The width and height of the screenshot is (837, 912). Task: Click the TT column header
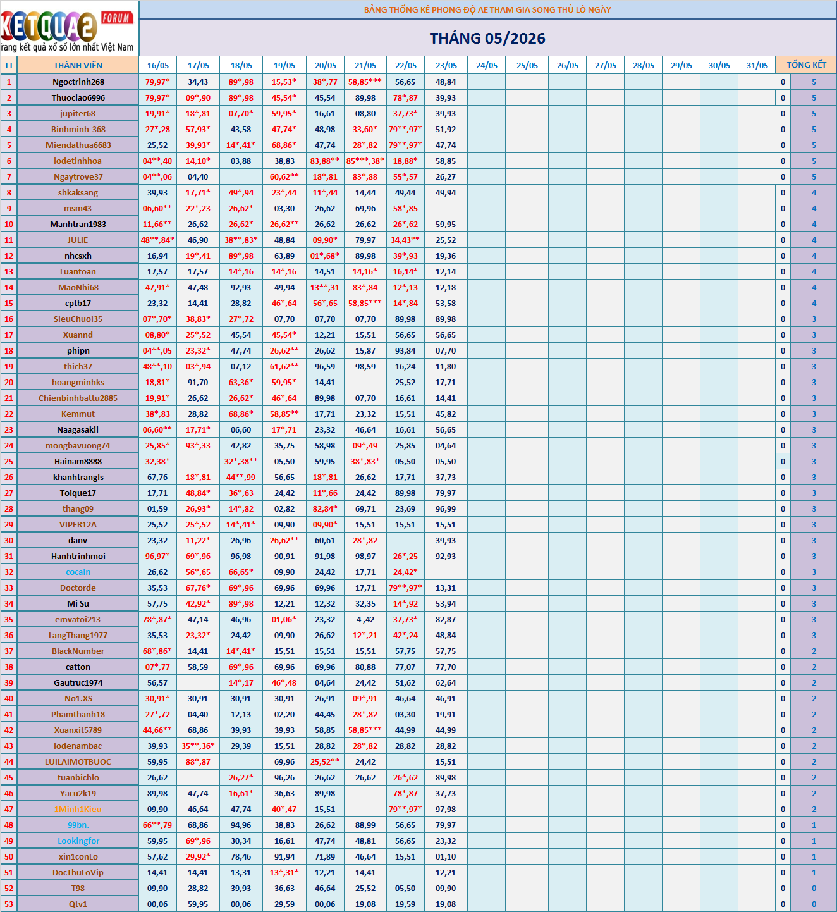click(9, 65)
